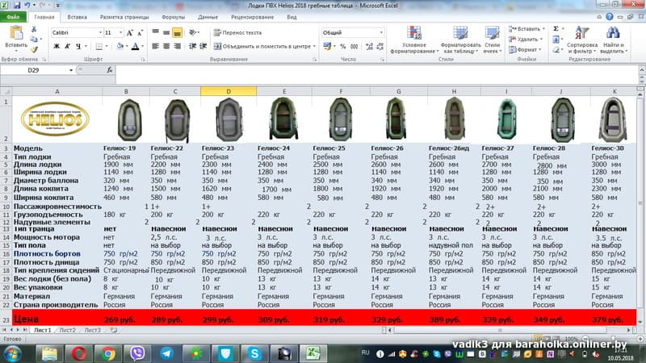
Task: Click the Name Box showing D29
Action: click(34, 70)
